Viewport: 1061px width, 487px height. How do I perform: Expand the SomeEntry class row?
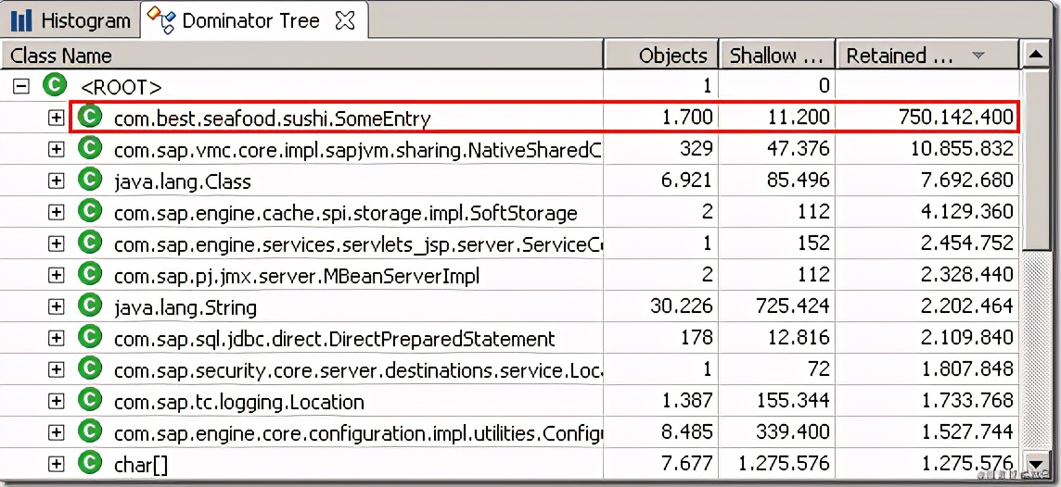57,118
